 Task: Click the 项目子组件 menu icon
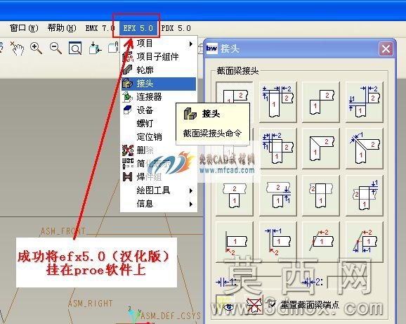pos(128,57)
